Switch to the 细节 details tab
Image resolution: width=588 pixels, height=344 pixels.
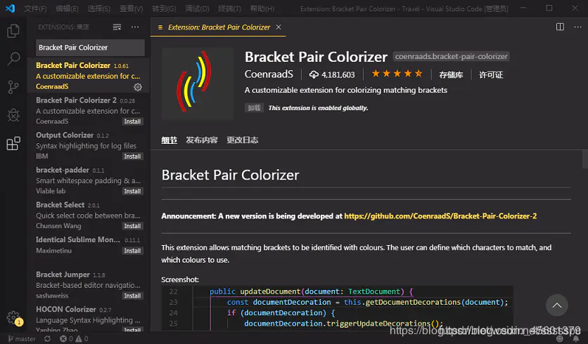tap(169, 140)
